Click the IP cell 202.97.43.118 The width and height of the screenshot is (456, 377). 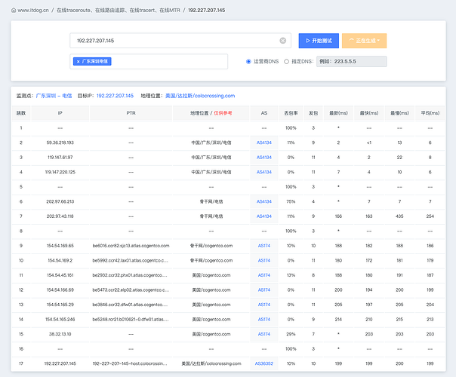[x=60, y=216]
